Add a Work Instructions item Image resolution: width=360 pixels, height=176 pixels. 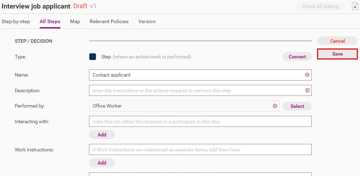pos(102,163)
